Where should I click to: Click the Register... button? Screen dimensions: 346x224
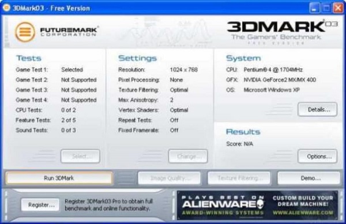[40, 205]
